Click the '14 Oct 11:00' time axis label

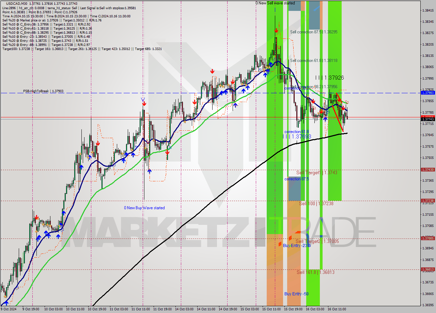(x=206, y=309)
